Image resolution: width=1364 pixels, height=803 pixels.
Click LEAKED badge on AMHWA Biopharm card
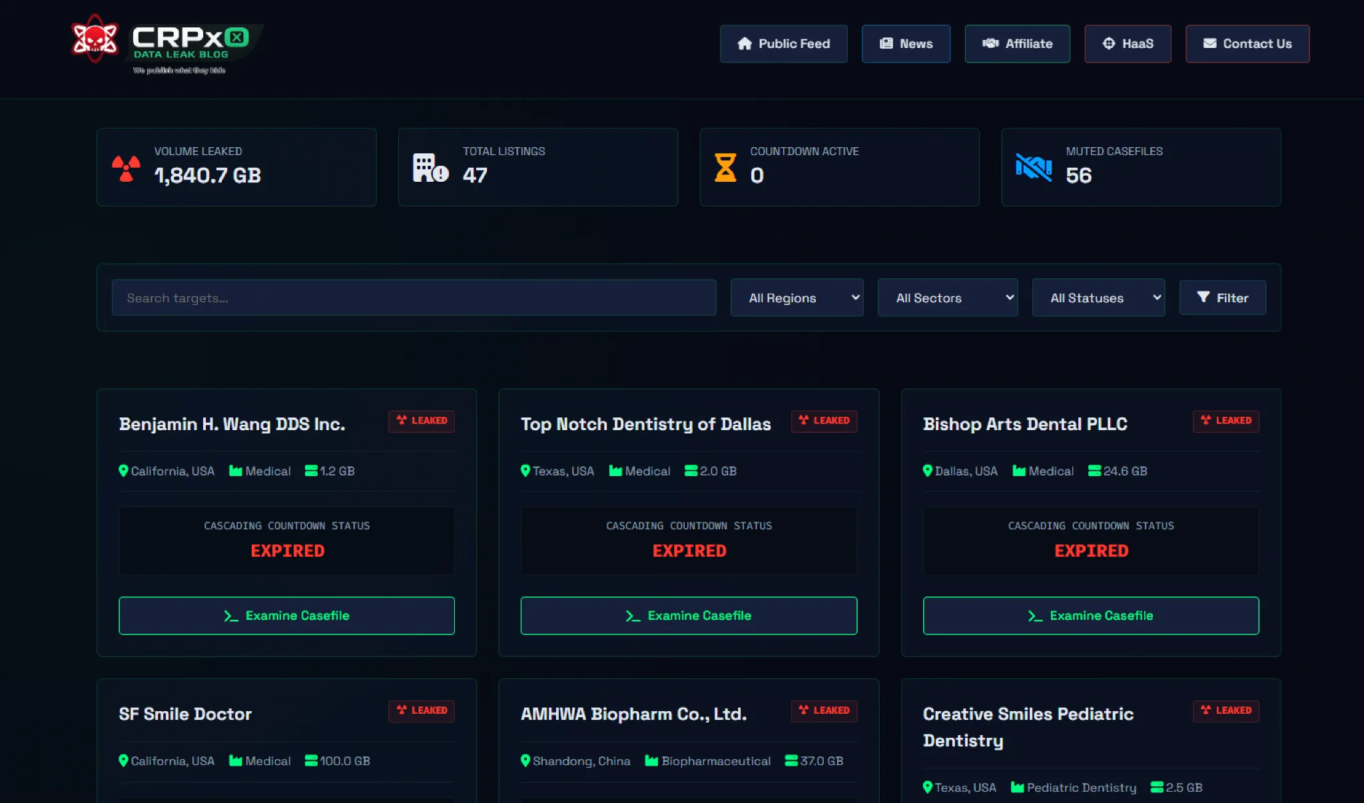[x=824, y=710]
